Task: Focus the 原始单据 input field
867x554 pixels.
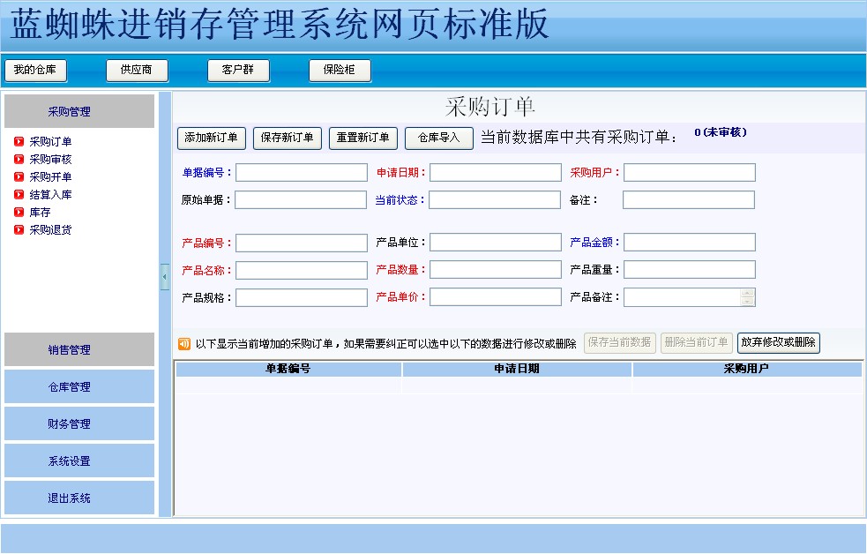Action: tap(301, 199)
